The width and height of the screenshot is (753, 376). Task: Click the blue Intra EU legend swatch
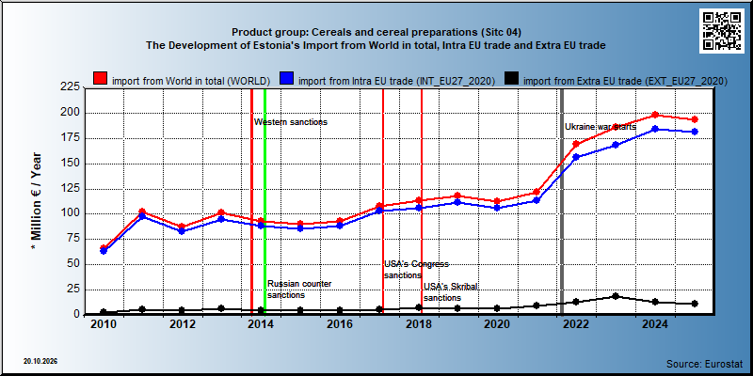[x=287, y=80]
